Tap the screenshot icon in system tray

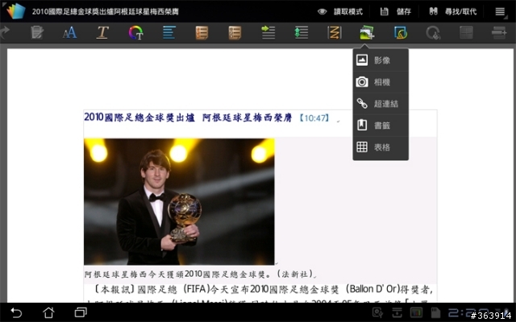click(377, 312)
